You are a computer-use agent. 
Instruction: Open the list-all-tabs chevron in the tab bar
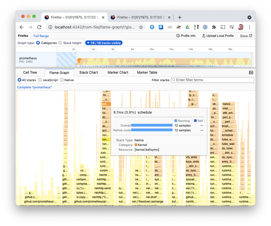(249, 17)
